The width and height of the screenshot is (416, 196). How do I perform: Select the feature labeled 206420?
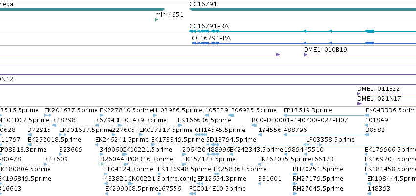[194, 149]
